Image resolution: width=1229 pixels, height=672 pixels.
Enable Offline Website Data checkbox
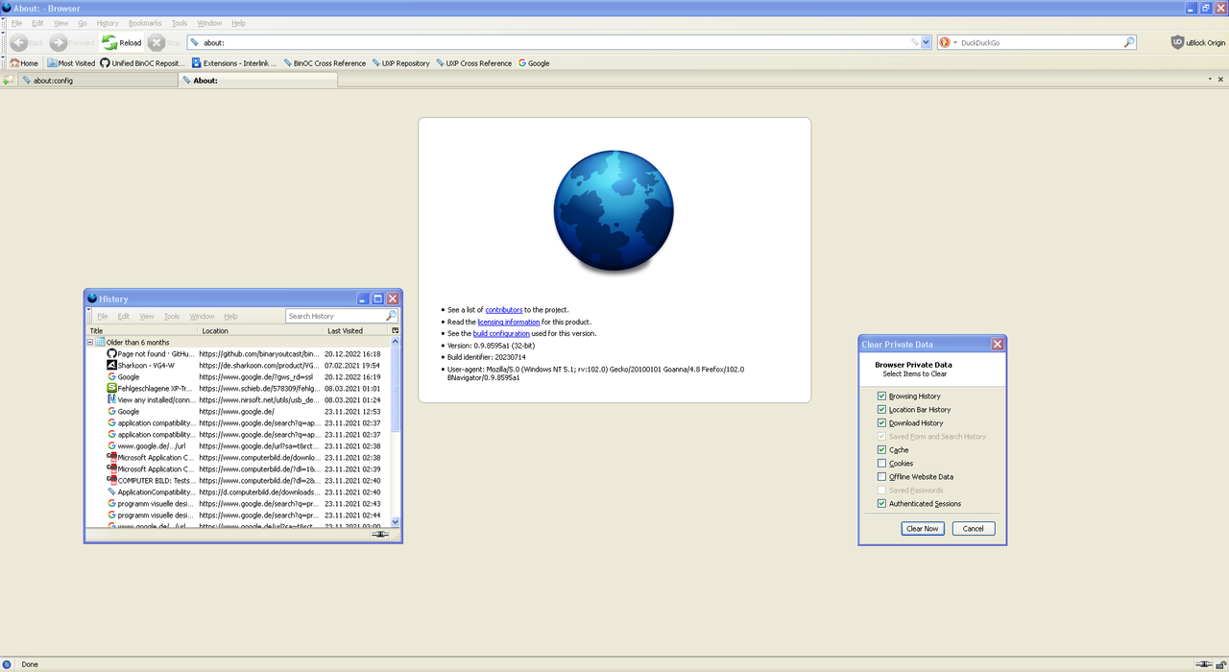tap(881, 476)
